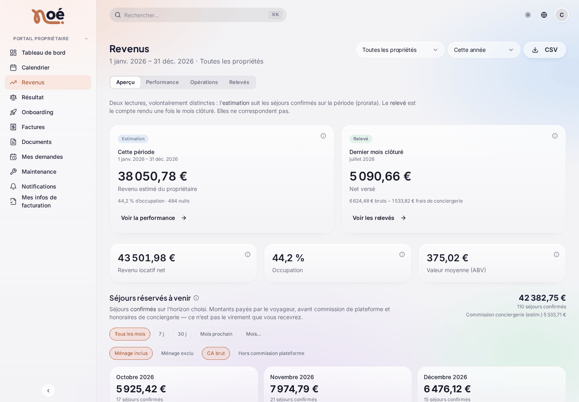Click Voir les relevés link
The image size is (579, 402).
379,218
